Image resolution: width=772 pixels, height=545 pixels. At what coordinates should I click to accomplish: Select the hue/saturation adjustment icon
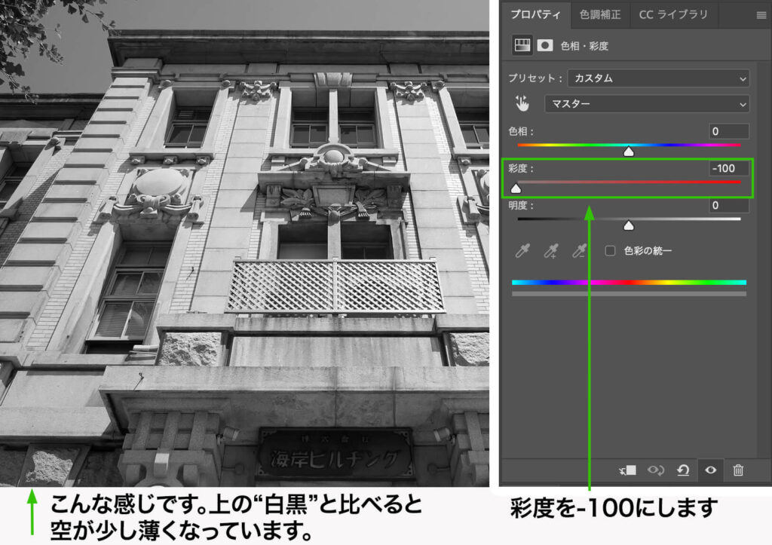(x=522, y=45)
